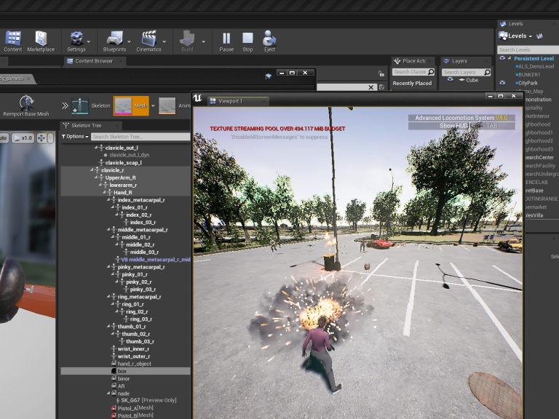Switch to Skeleton editing mode icon
The image size is (559, 419).
[79, 105]
